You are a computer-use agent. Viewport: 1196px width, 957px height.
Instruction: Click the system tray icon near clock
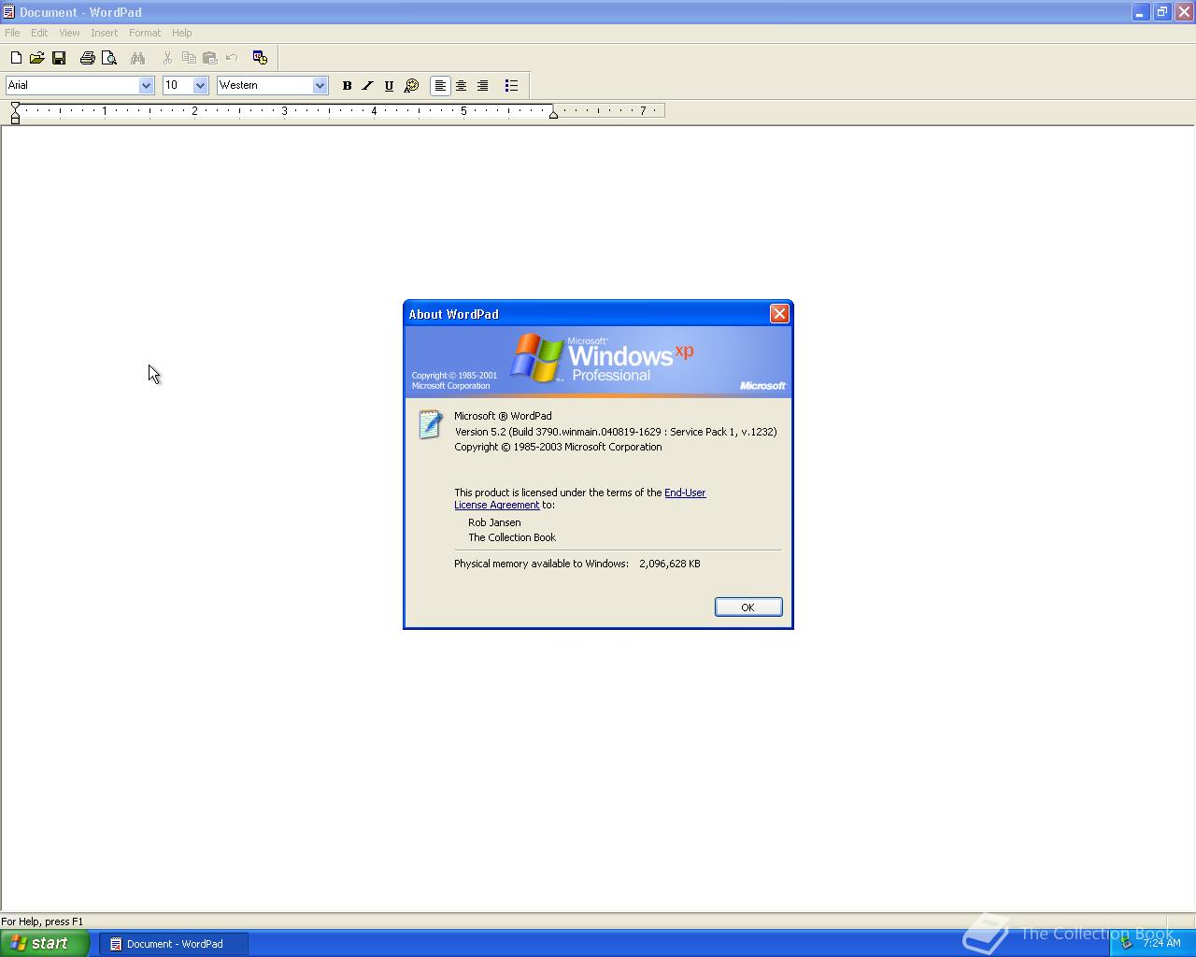point(1127,943)
